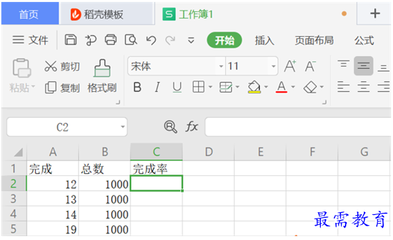Align text right
The height and width of the screenshot is (240, 393).
click(384, 87)
